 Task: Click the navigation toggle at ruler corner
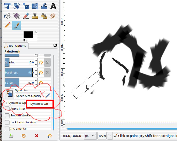[63, 129]
